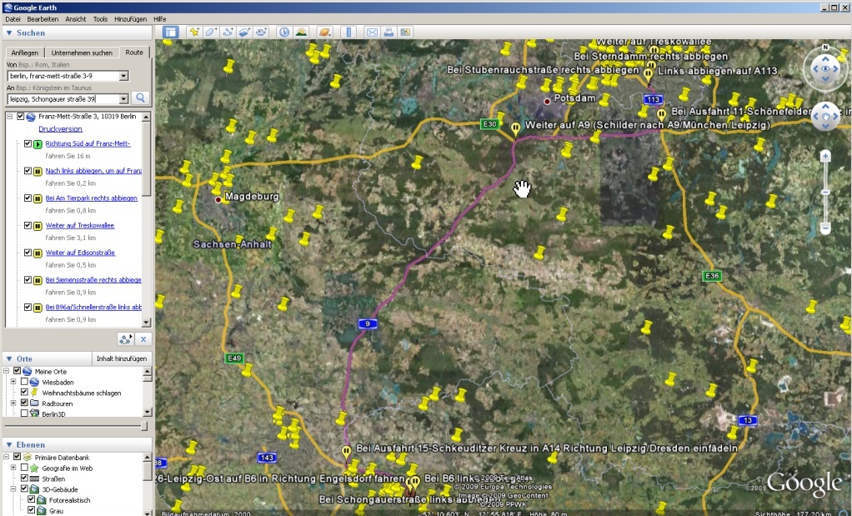This screenshot has height=516, width=852.
Task: Print the current view
Action: point(388,33)
